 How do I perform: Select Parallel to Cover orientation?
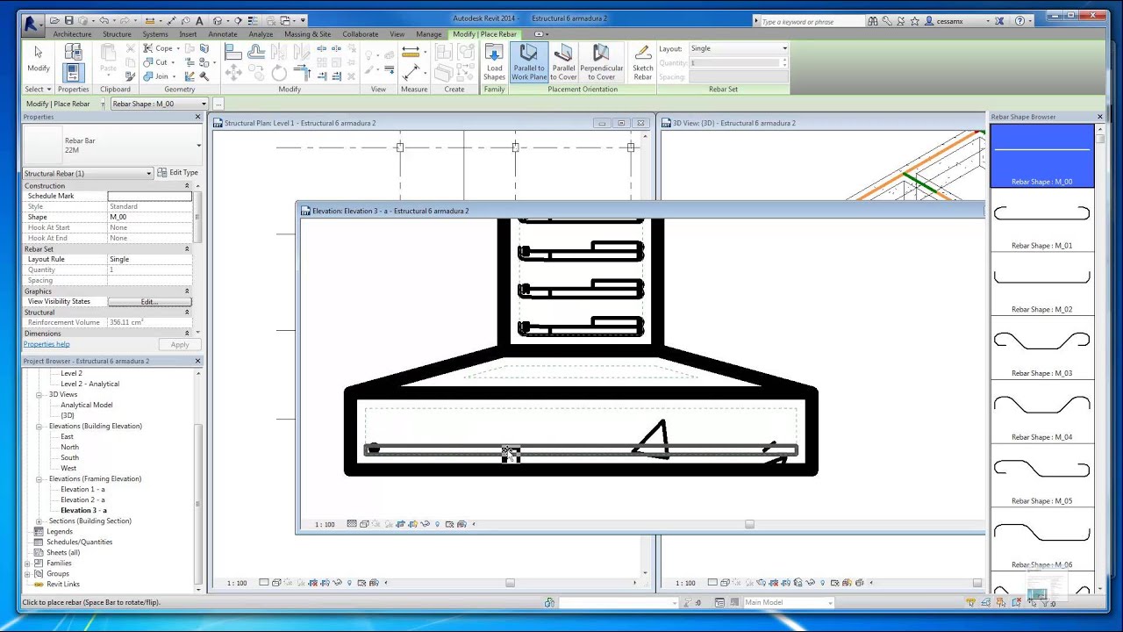click(563, 62)
